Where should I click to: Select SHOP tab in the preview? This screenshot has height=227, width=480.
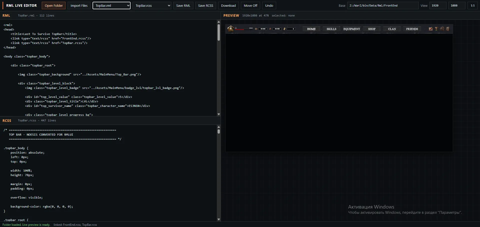pyautogui.click(x=372, y=29)
